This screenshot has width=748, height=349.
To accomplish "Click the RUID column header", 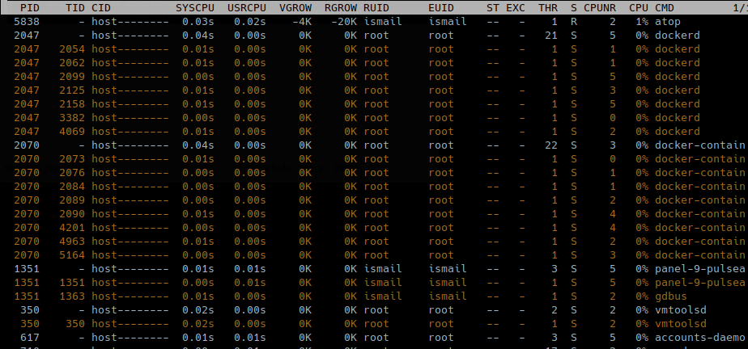I will click(x=376, y=7).
